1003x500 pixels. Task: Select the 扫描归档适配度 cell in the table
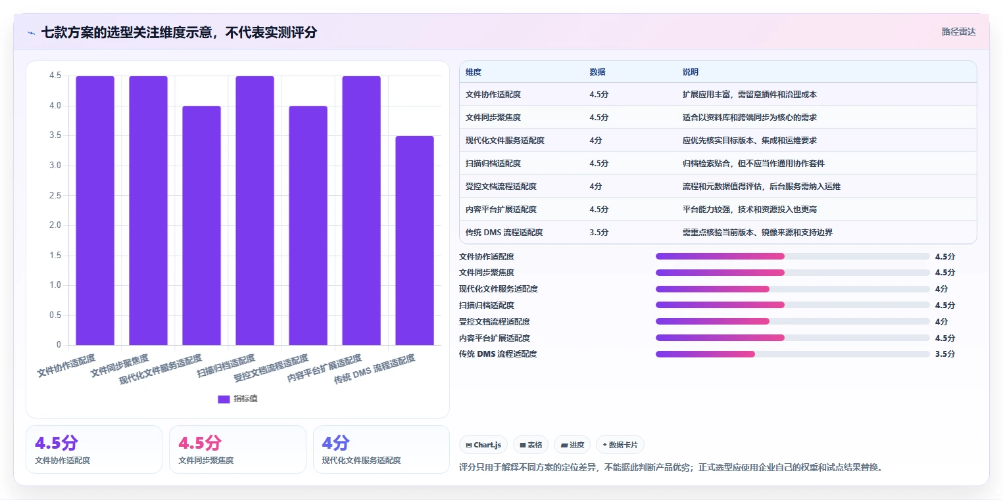[493, 164]
